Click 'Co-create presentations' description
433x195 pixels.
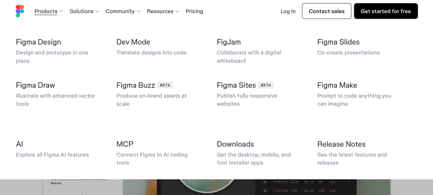pos(348,52)
